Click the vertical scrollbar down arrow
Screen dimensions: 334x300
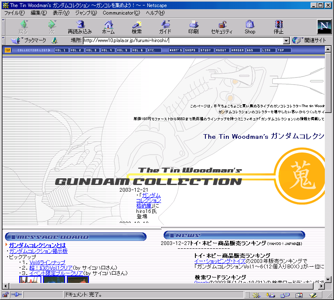click(x=328, y=280)
